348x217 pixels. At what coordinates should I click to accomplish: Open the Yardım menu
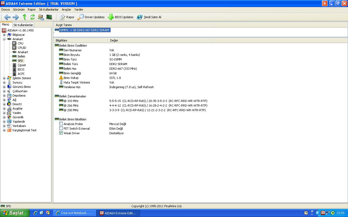pyautogui.click(x=79, y=9)
